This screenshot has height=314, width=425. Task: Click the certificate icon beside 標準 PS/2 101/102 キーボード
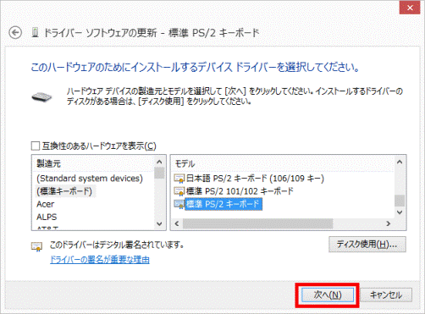179,191
